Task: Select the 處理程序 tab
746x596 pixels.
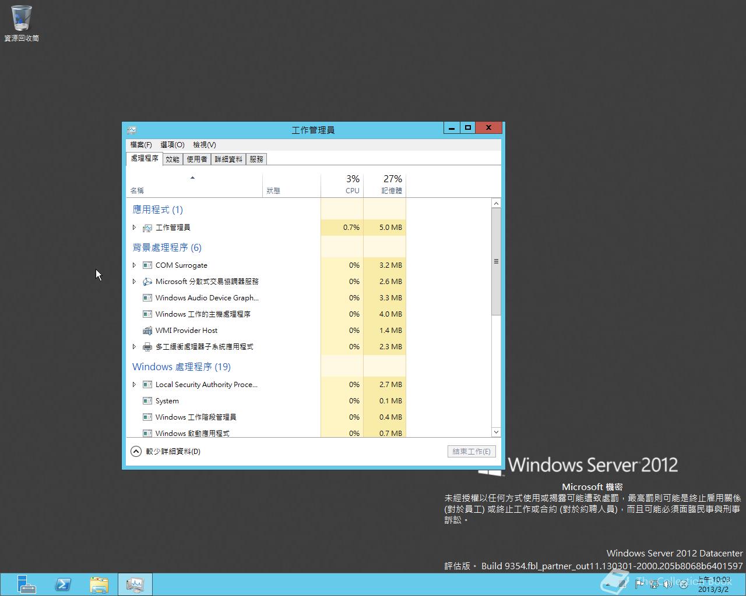Action: pyautogui.click(x=145, y=158)
